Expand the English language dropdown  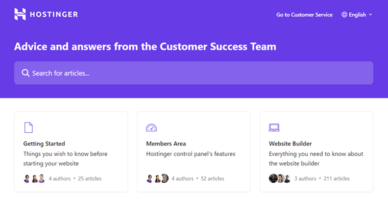357,15
